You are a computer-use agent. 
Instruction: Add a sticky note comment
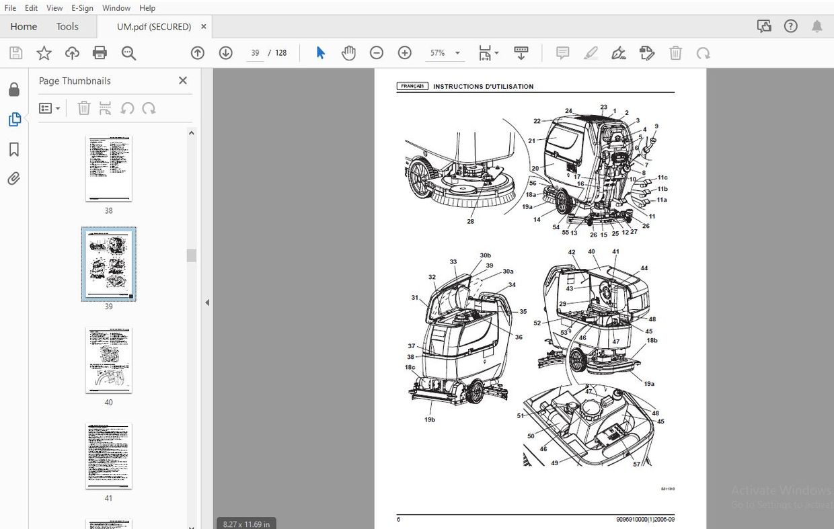(x=563, y=53)
